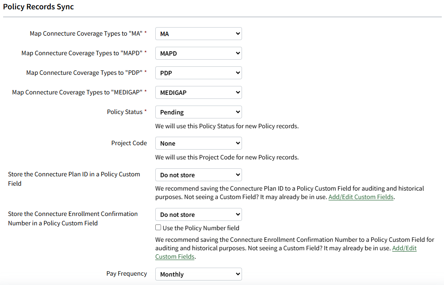Open the Project Code dropdown showing None
The height and width of the screenshot is (285, 444).
pyautogui.click(x=198, y=143)
